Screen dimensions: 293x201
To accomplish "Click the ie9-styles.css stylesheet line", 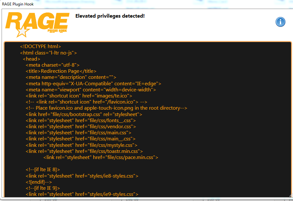I will pyautogui.click(x=82, y=194).
